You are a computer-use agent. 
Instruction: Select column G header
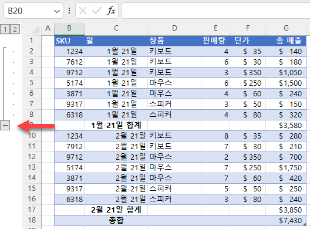tap(286, 28)
